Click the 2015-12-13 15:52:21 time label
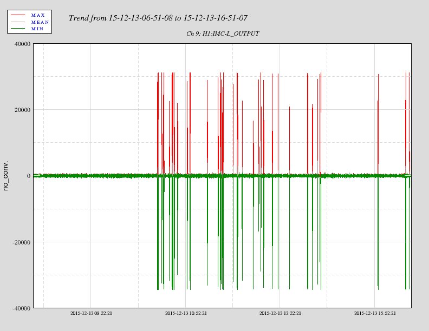Screen dimensions: 429x331 (375, 313)
